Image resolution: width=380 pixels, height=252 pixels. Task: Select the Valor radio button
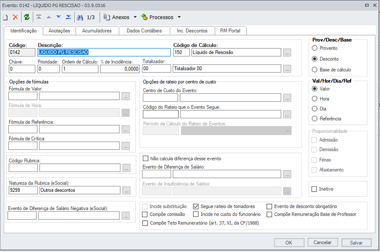pyautogui.click(x=314, y=89)
